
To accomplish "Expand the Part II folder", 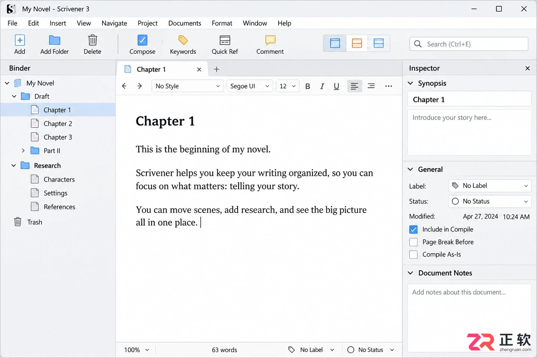I will [23, 151].
